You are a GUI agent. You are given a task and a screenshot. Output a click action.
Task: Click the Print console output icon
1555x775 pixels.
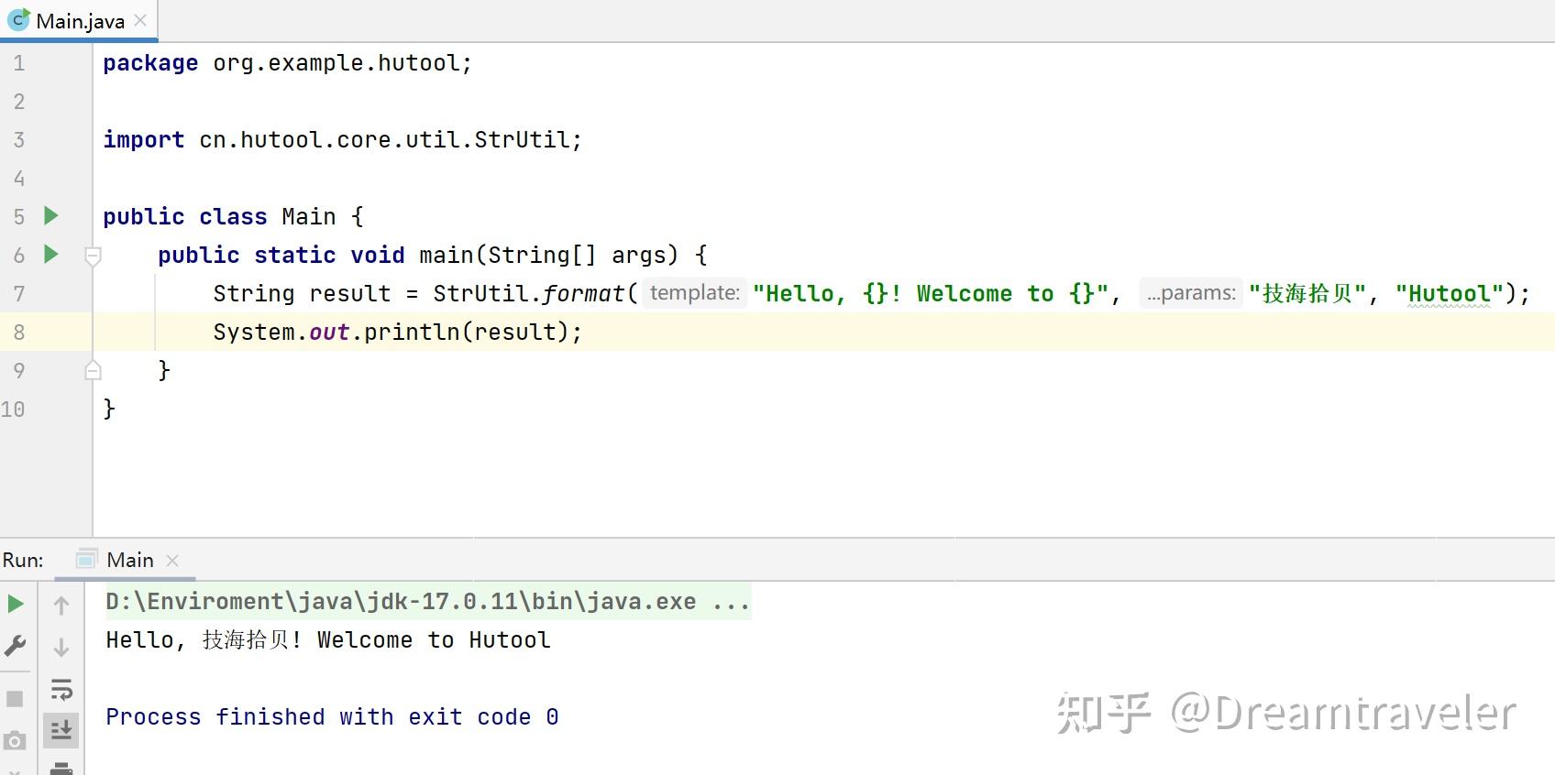(61, 768)
